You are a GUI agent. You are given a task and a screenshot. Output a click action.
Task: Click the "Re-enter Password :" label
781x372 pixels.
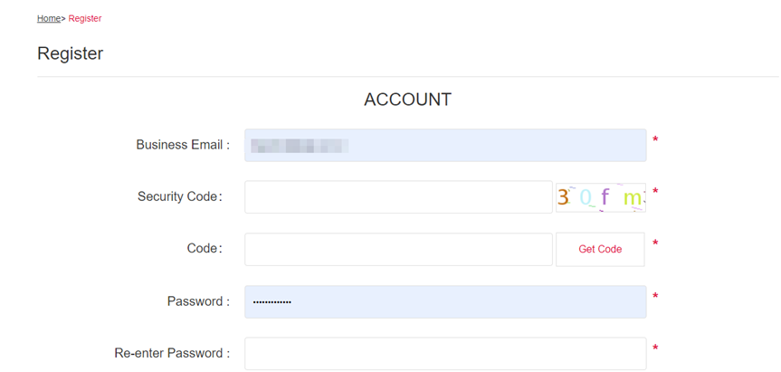172,353
